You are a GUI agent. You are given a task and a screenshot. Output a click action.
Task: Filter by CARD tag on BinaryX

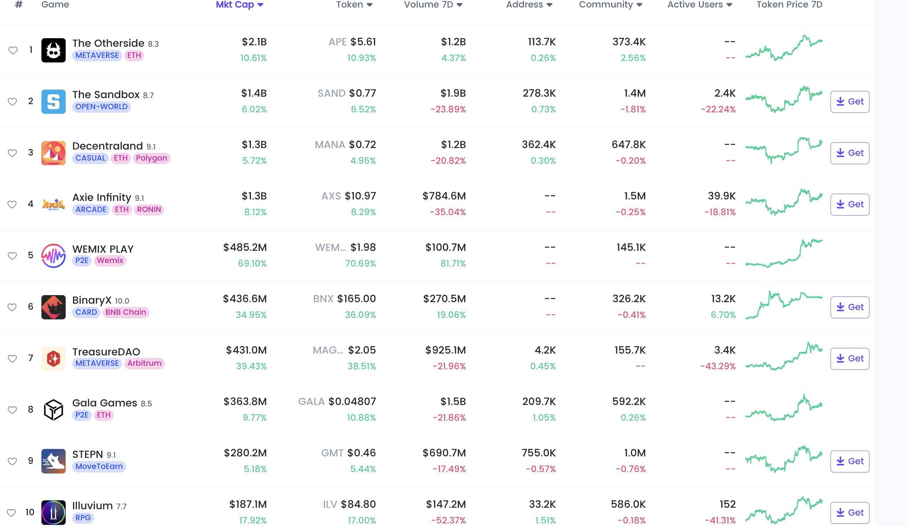(x=86, y=312)
